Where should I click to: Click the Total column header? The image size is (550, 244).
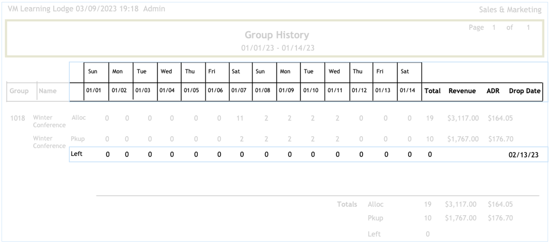pos(432,91)
